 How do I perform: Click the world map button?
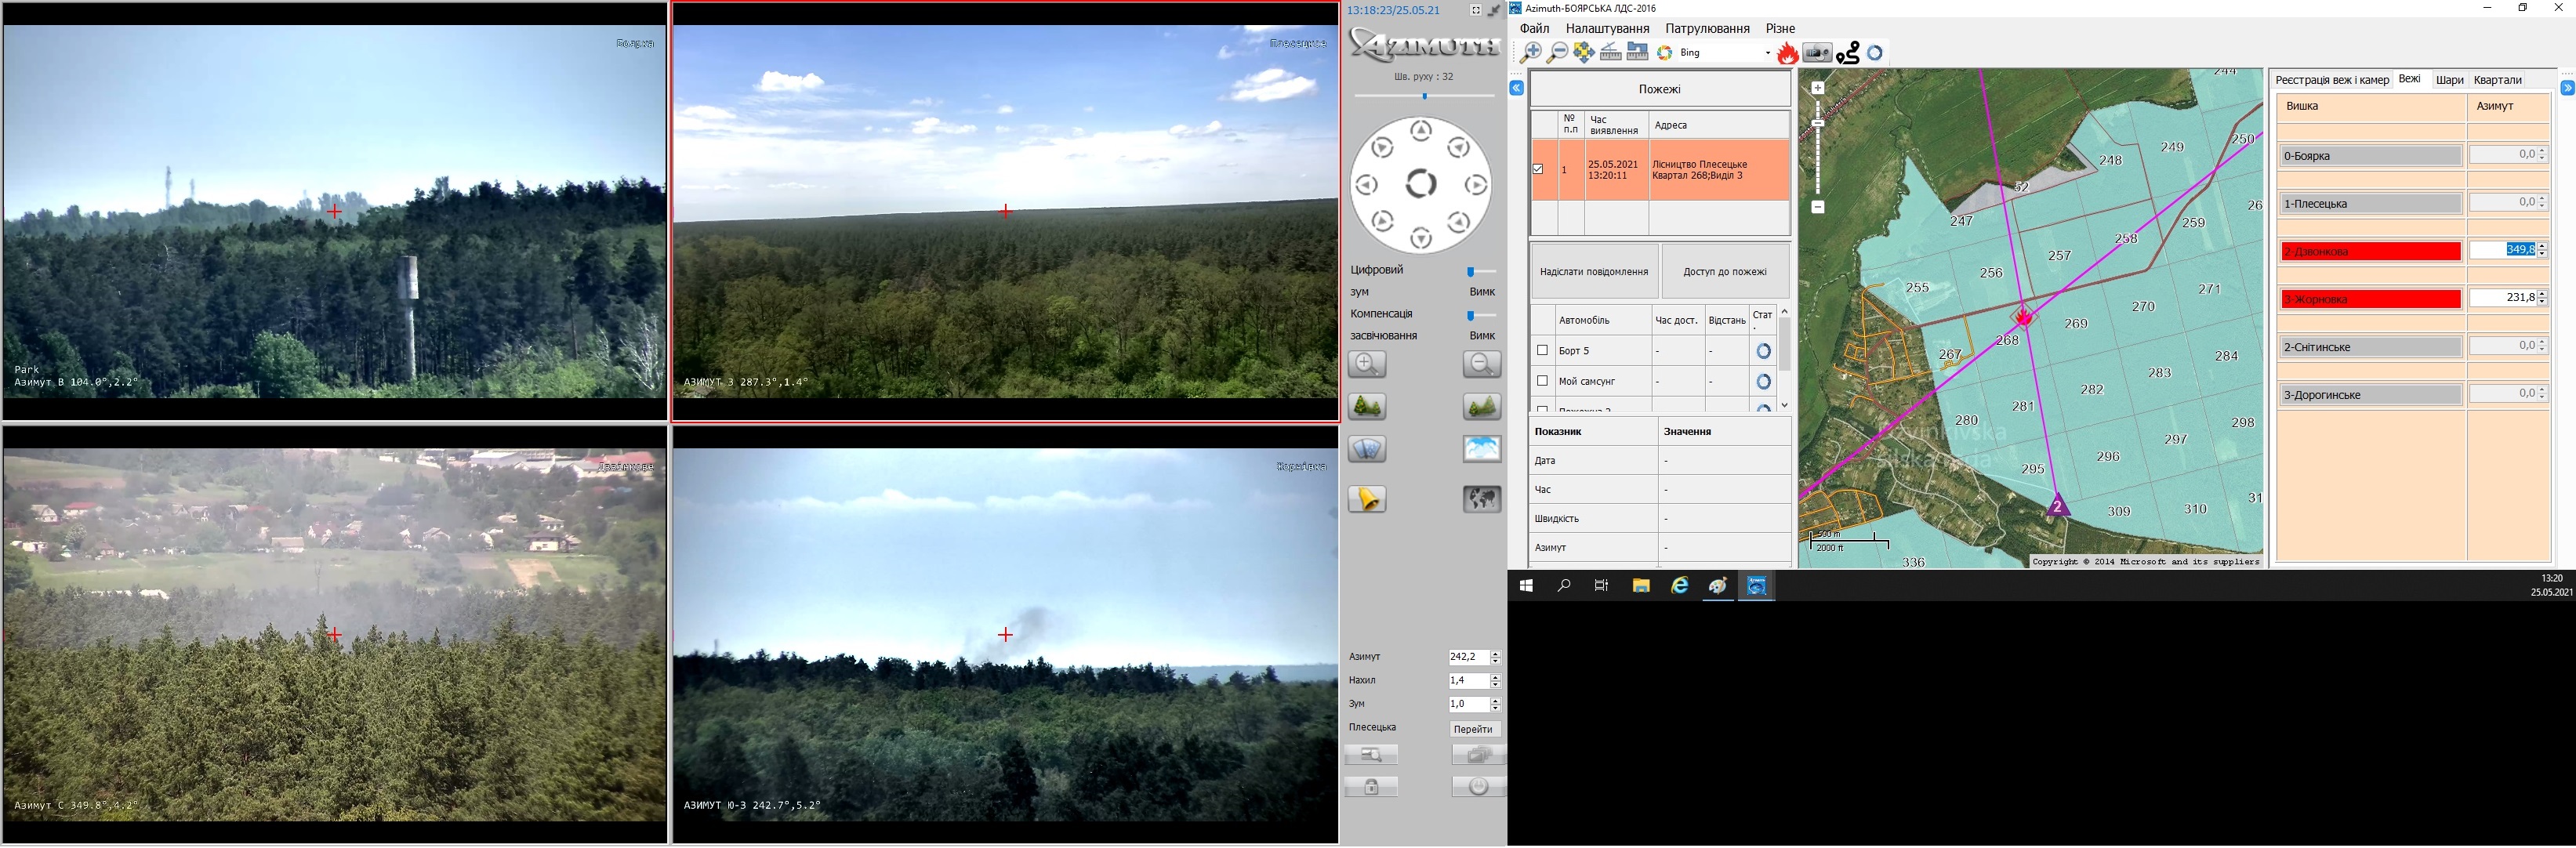(x=1481, y=499)
